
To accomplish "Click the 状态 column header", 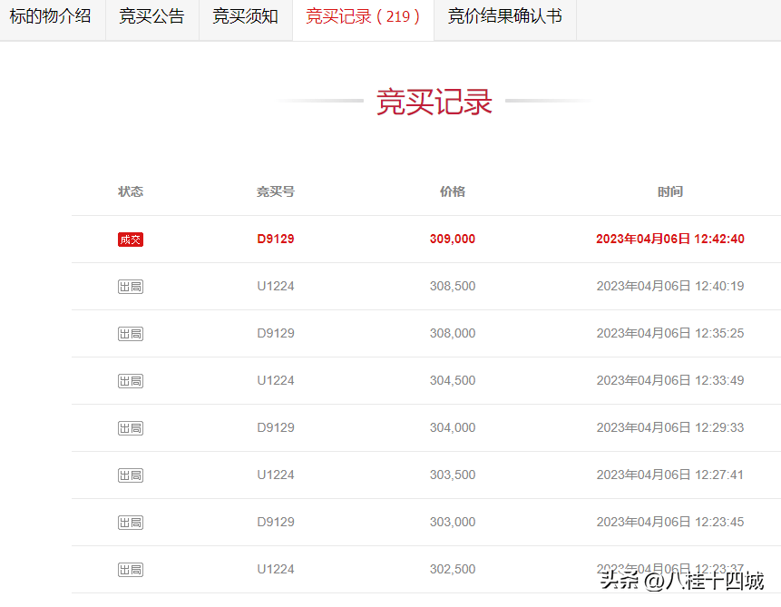I will [x=131, y=191].
